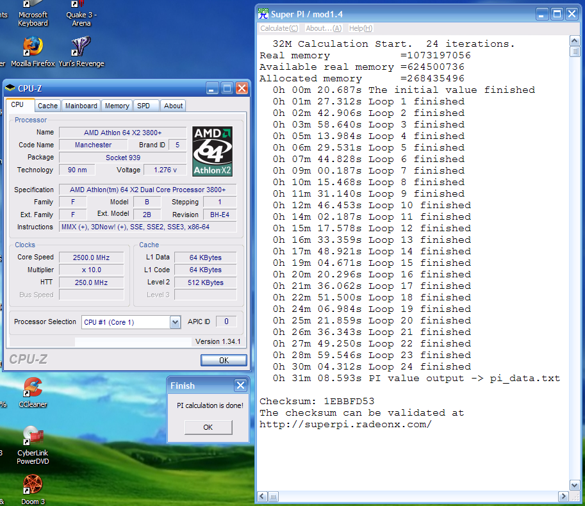This screenshot has width=585, height=506.
Task: Open the Calculate menu in Super PI
Action: (279, 28)
